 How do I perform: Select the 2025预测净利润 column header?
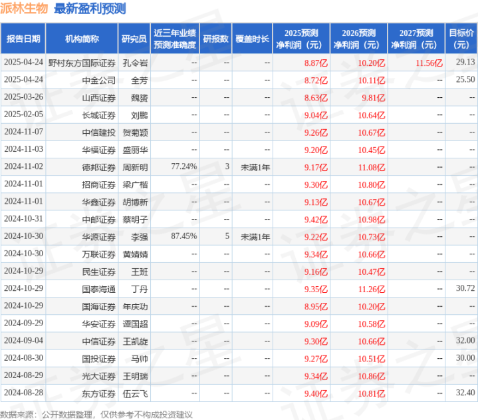pos(301,39)
